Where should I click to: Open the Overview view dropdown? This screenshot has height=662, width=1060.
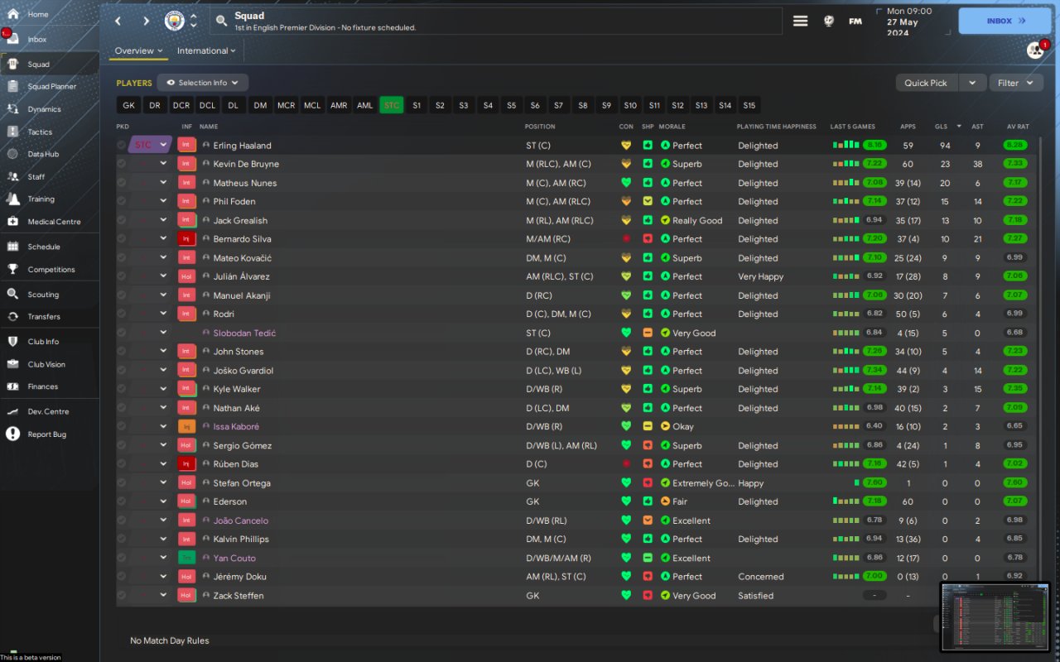point(138,50)
